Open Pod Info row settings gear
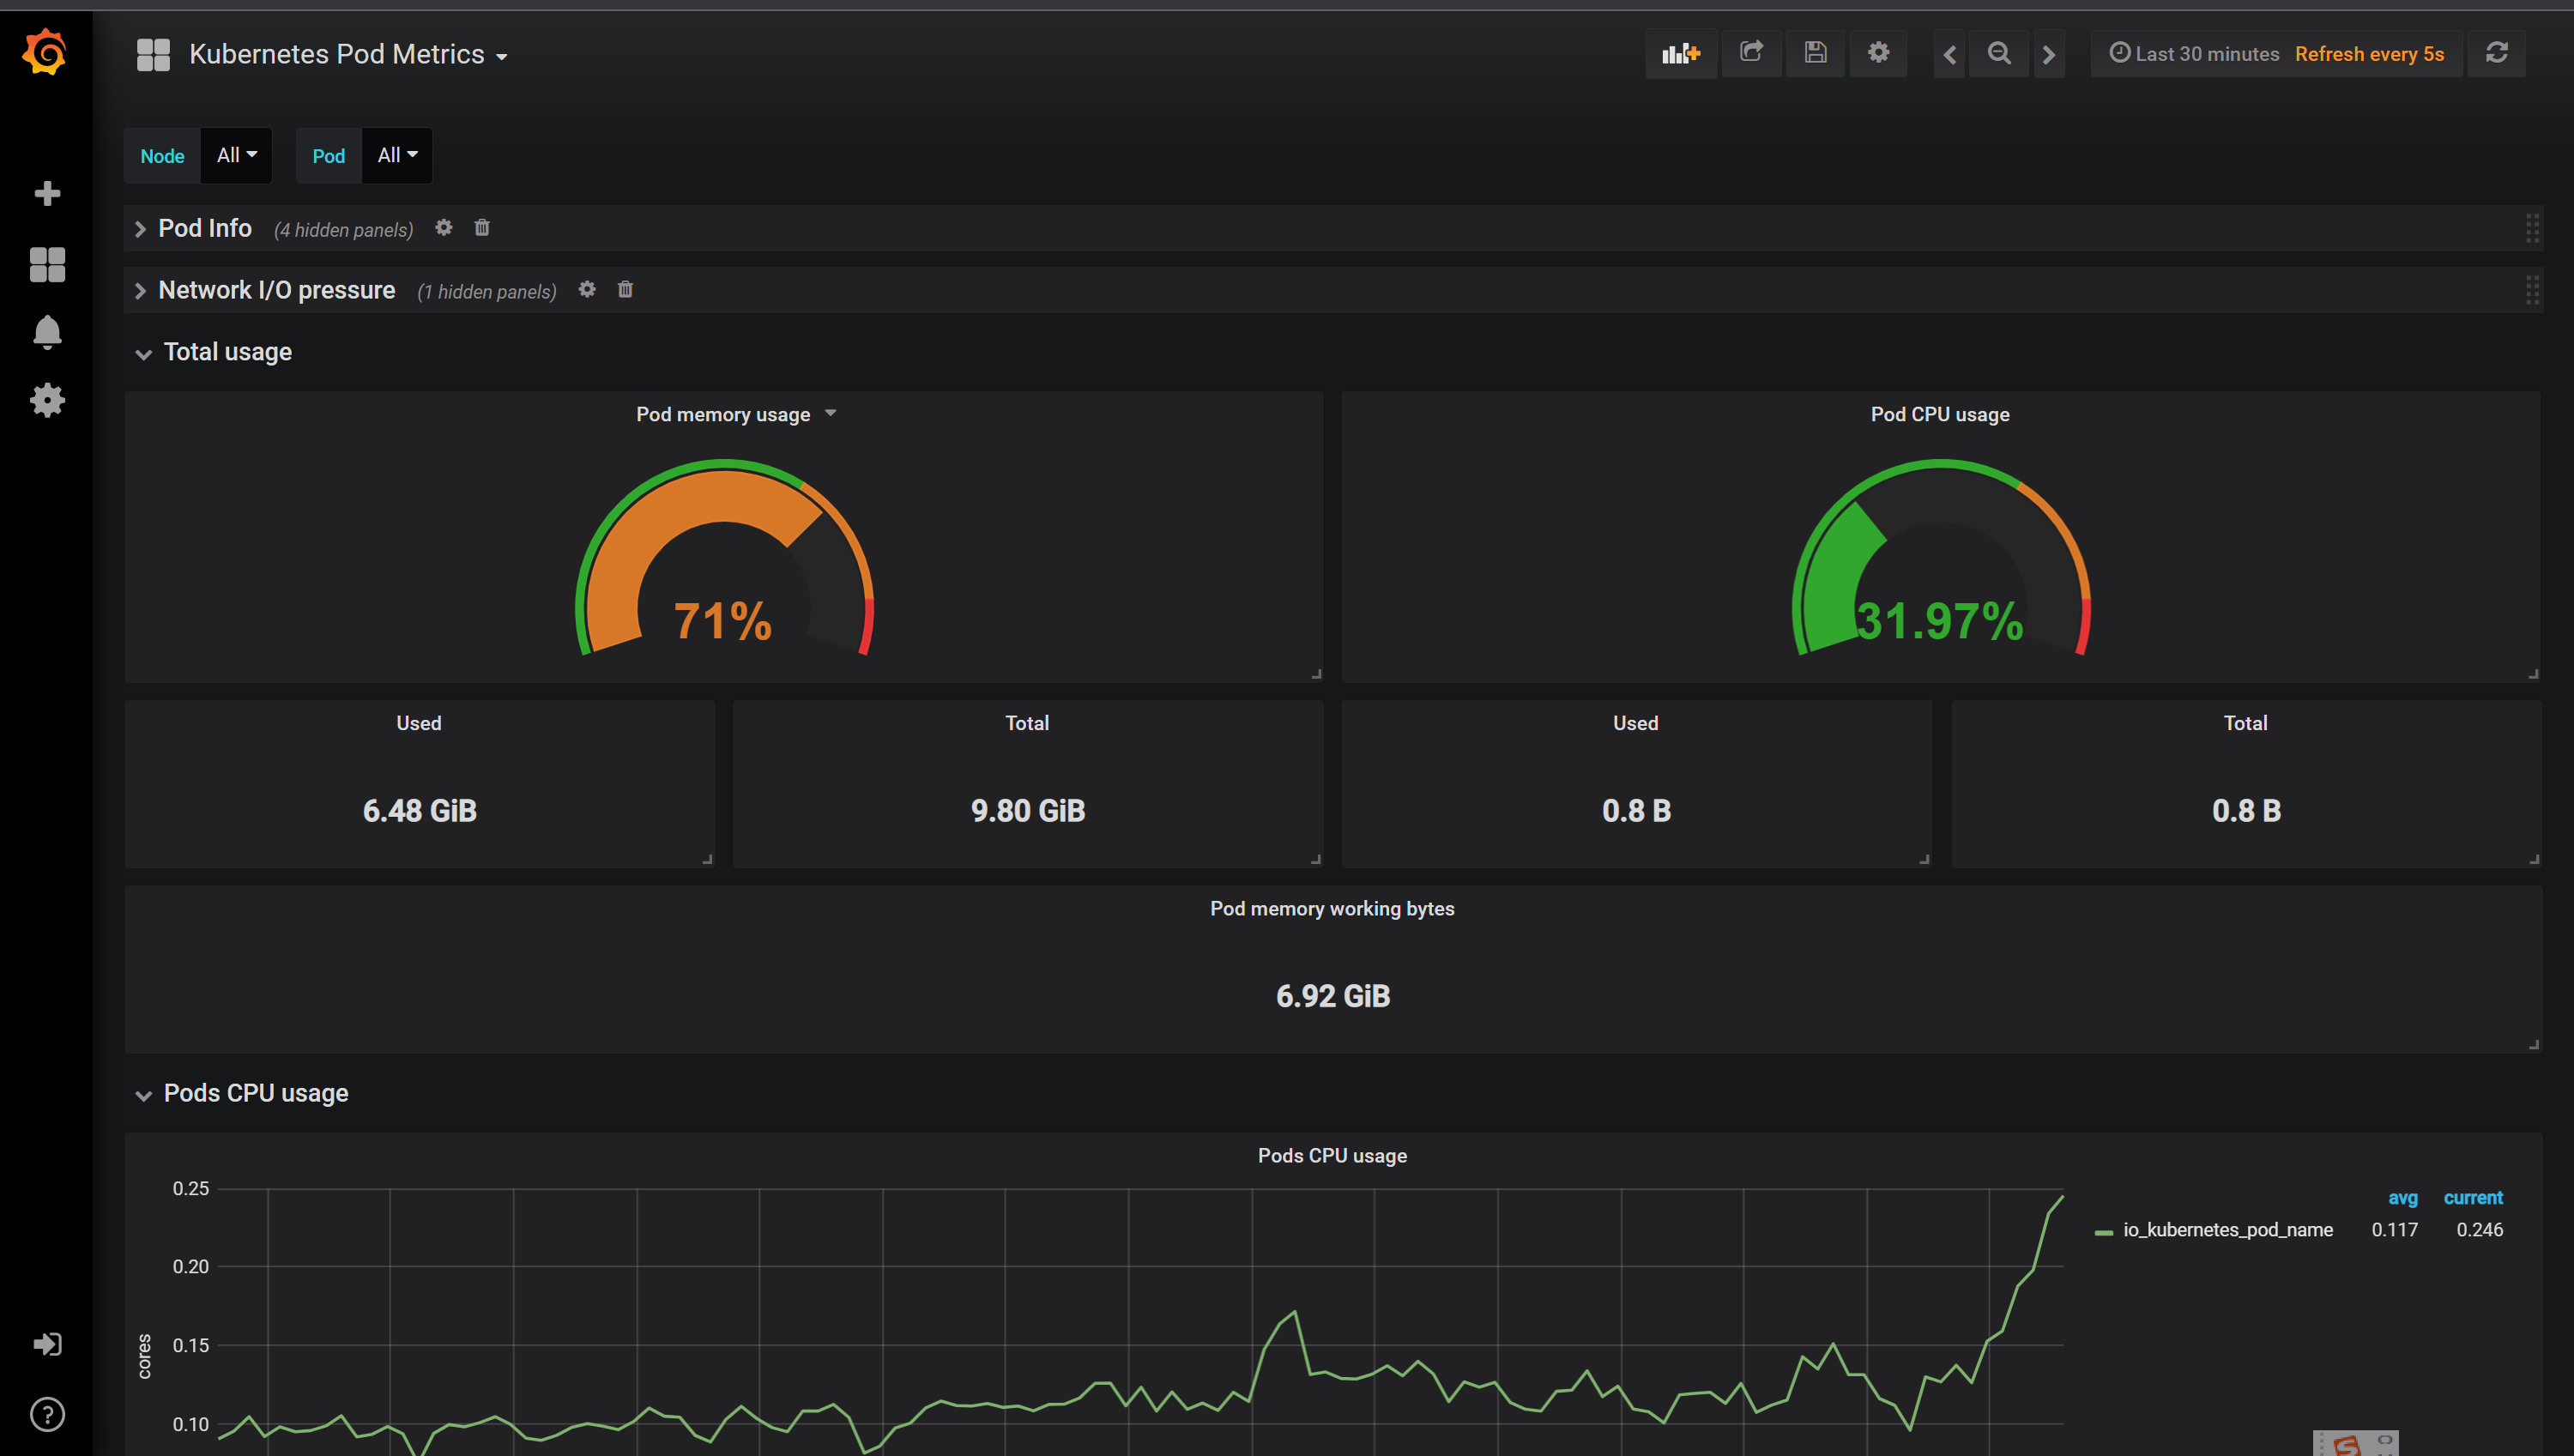 point(444,228)
